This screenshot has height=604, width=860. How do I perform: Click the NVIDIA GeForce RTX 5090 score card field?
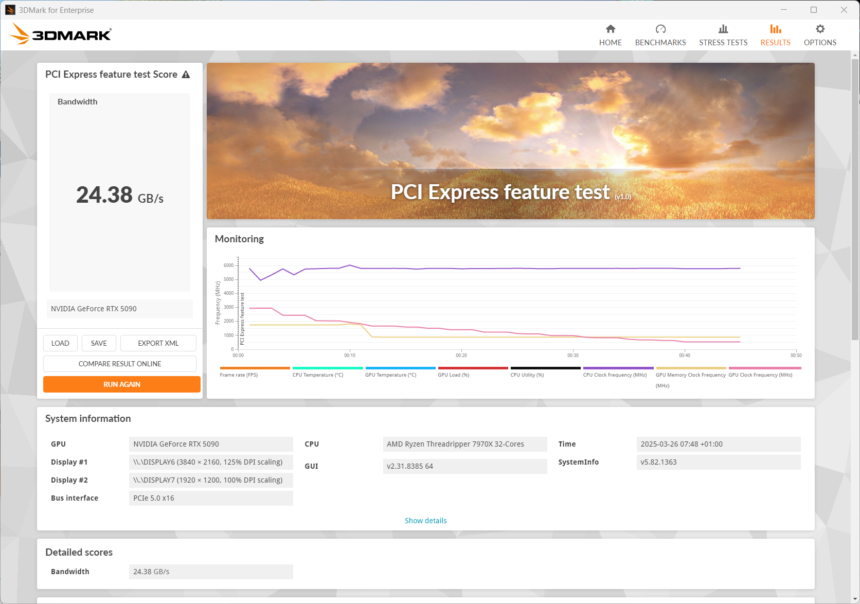pyautogui.click(x=120, y=309)
